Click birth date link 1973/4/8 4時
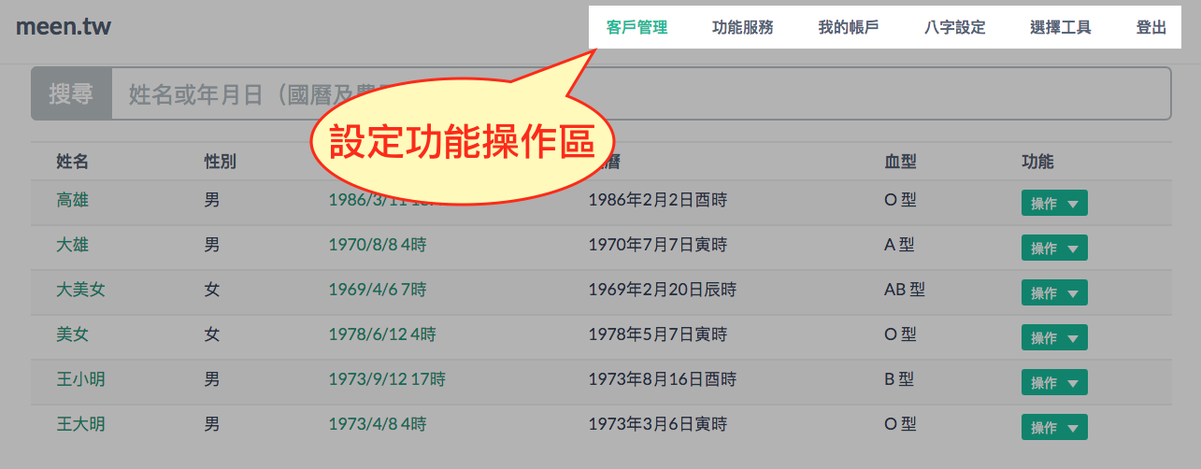 pyautogui.click(x=378, y=424)
